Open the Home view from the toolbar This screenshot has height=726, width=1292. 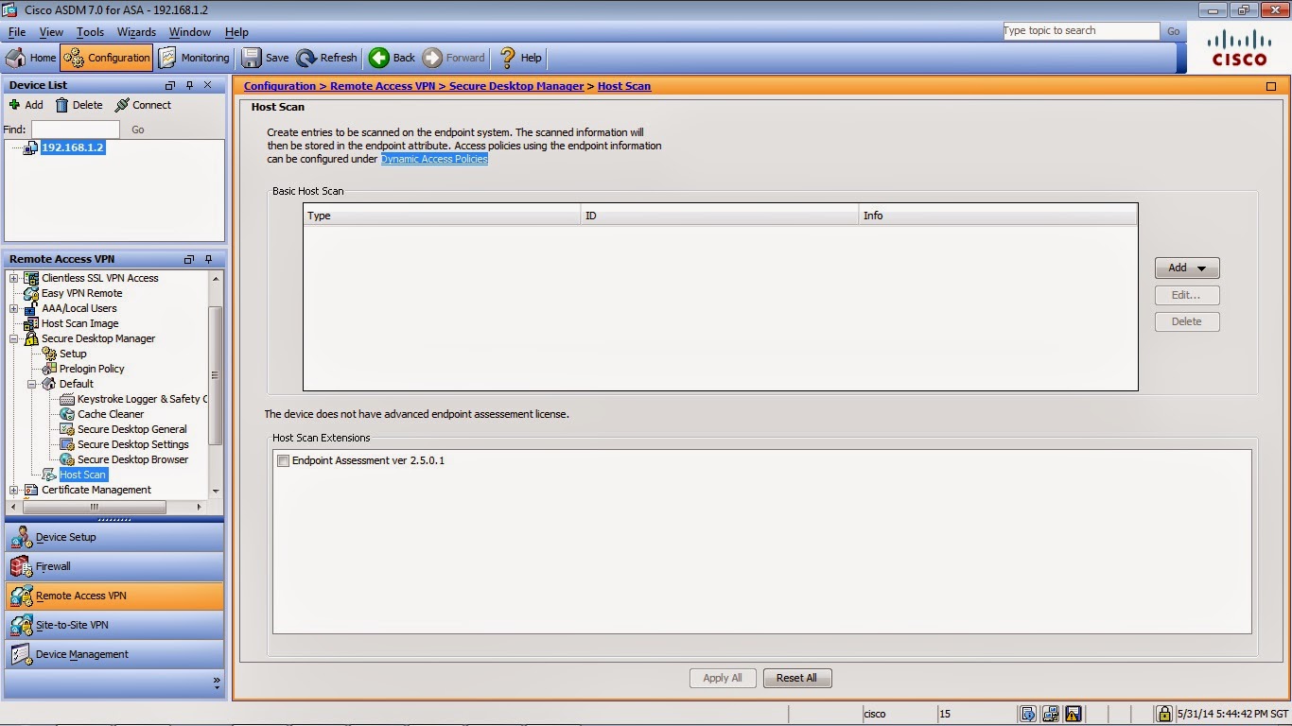[x=31, y=58]
